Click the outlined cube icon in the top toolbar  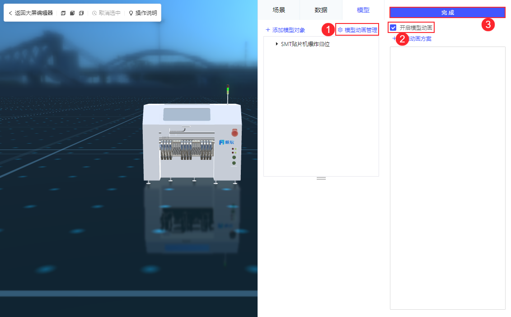[x=63, y=13]
